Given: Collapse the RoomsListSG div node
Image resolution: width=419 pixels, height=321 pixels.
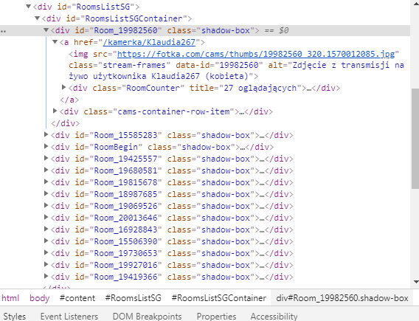Looking at the screenshot, I should pyautogui.click(x=28, y=7).
